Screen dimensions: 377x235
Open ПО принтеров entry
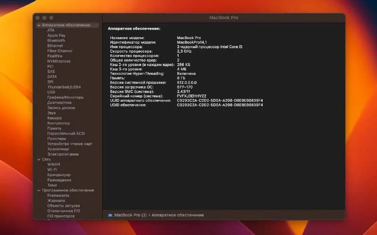(61, 216)
